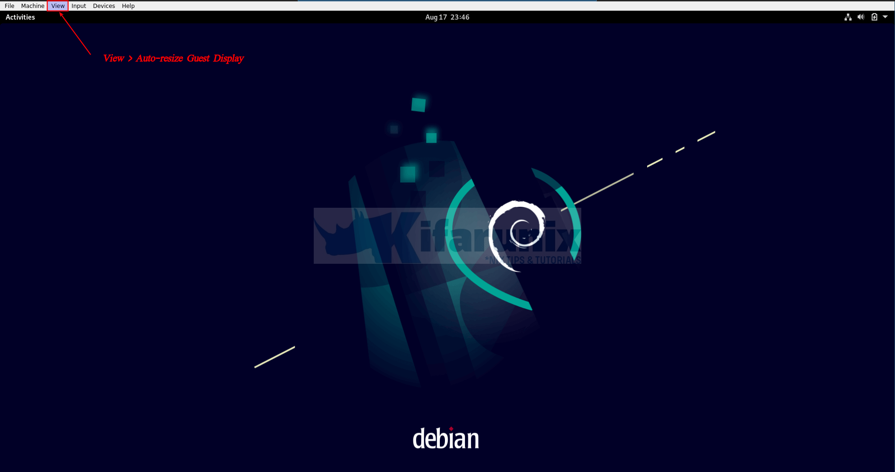895x472 pixels.
Task: Click the speaker volume icon
Action: coord(860,17)
